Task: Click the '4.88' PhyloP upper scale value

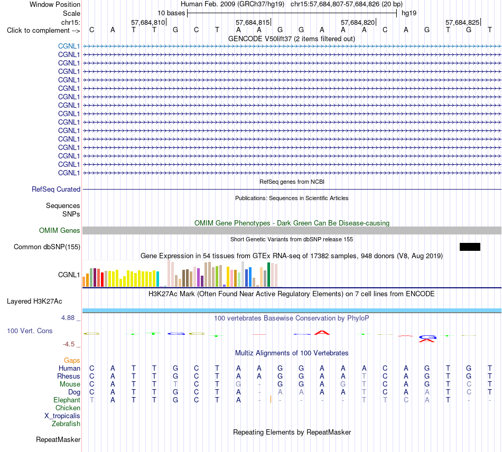Action: click(68, 318)
